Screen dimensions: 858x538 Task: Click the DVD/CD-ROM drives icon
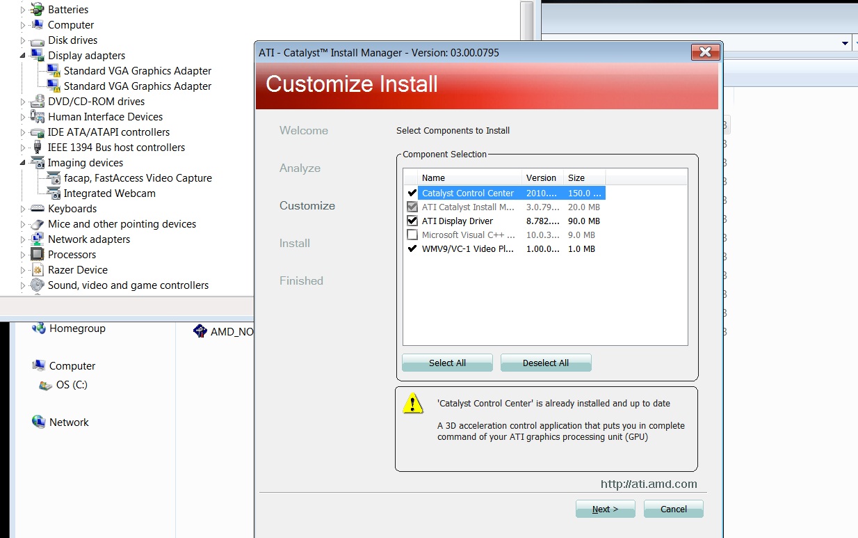[x=37, y=102]
